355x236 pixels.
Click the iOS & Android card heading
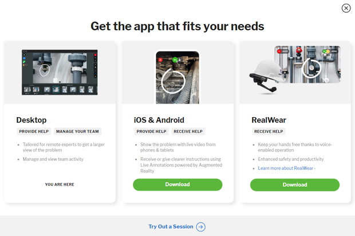[159, 120]
